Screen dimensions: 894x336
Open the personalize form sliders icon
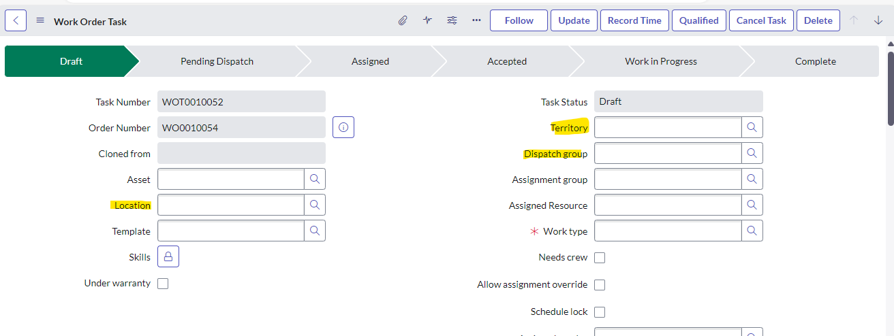point(452,20)
